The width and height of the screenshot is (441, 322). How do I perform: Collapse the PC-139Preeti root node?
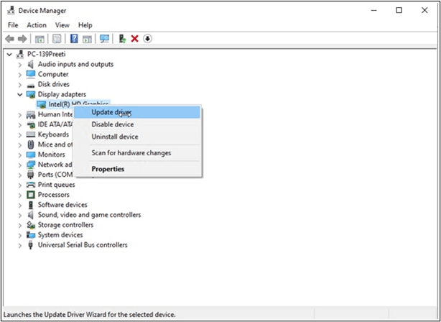[x=9, y=55]
